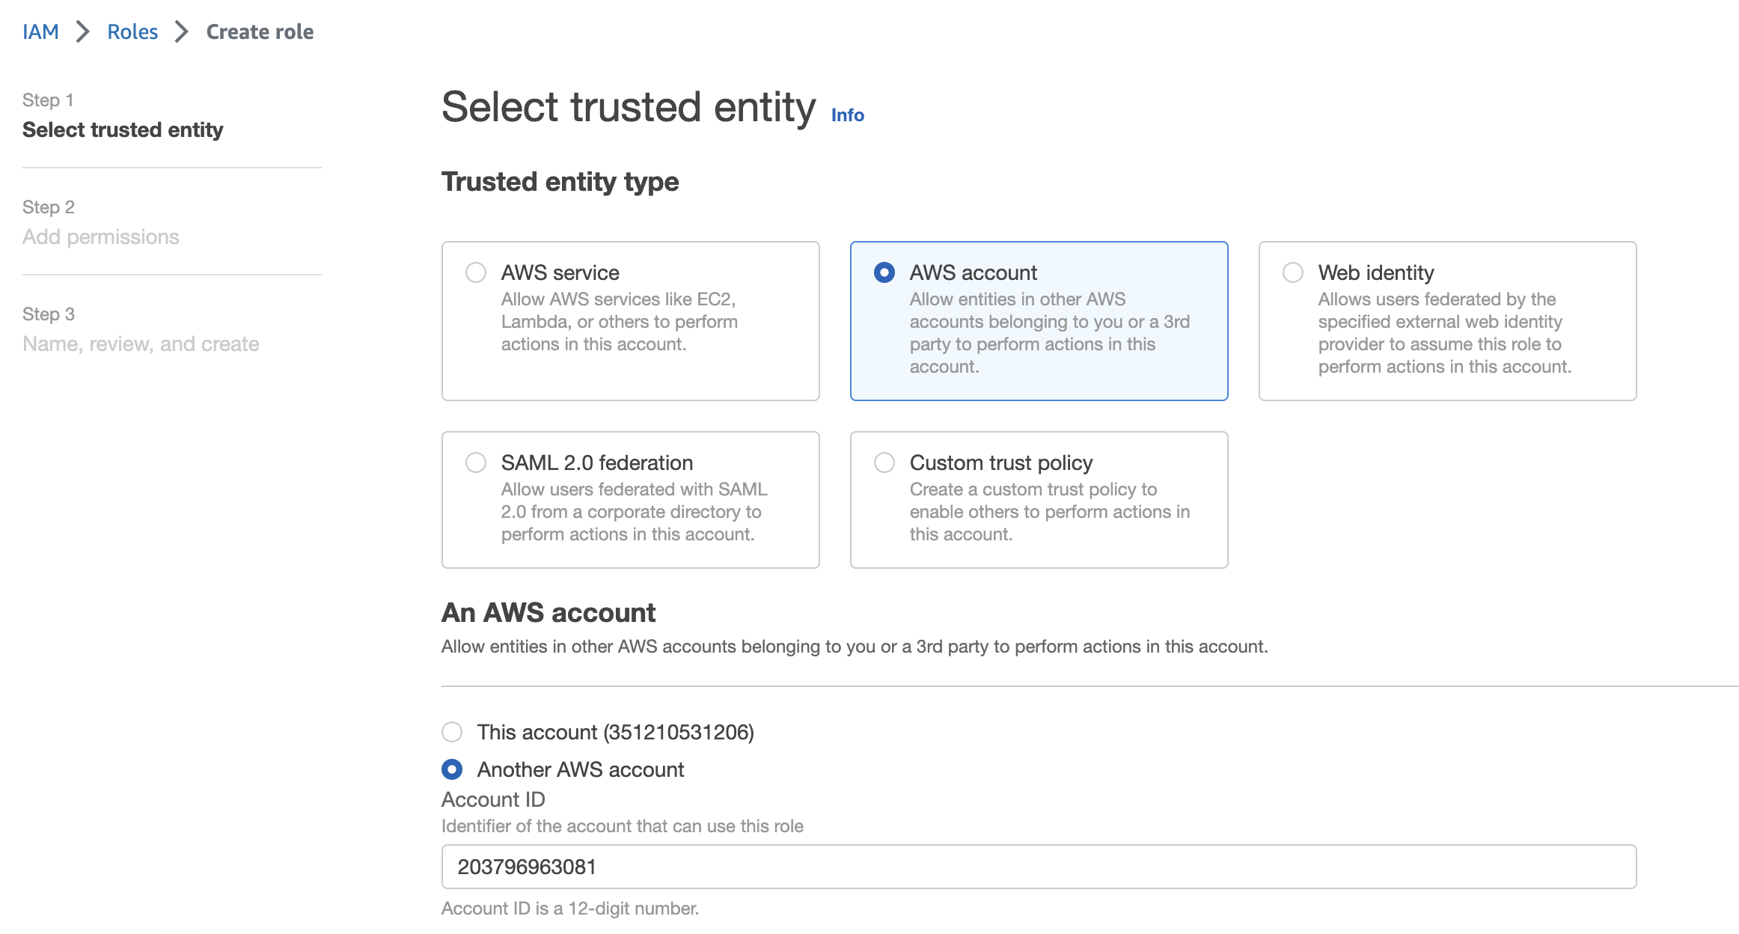The image size is (1739, 934).
Task: Open the IAM breadcrumb link
Action: 40,31
